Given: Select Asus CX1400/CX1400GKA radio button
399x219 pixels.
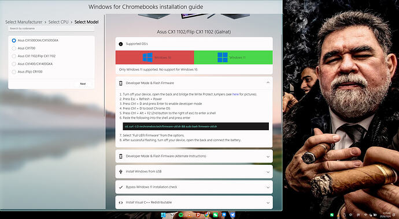Looking at the screenshot, I should click(14, 64).
